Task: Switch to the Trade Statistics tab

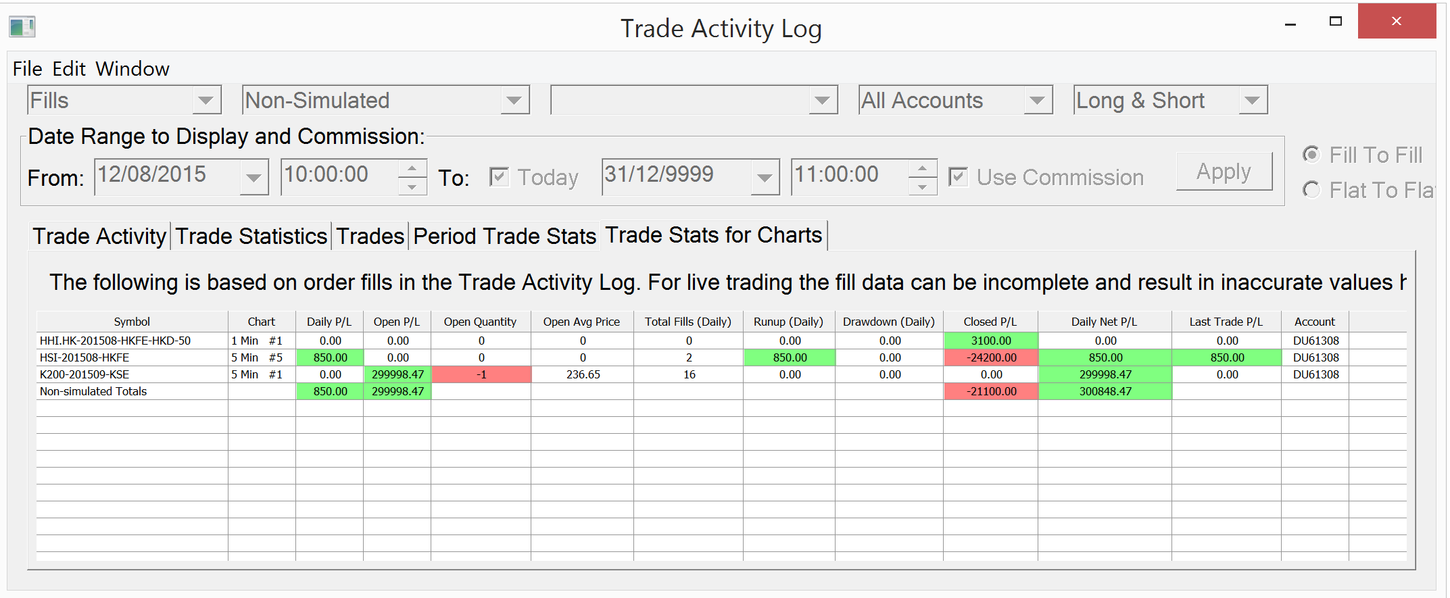Action: [251, 236]
